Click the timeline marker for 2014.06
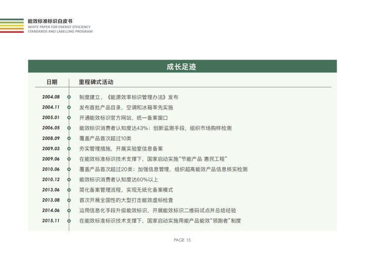Image resolution: width=365 pixels, height=257 pixels. [x=69, y=210]
